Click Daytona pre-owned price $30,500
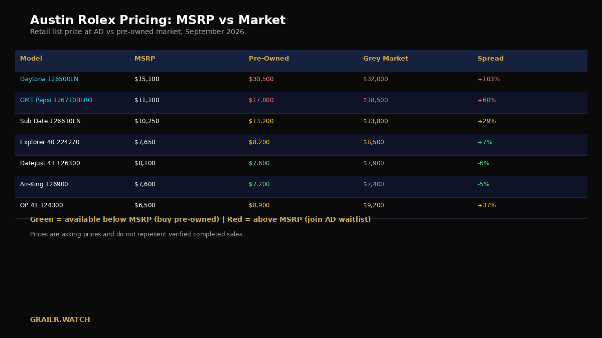This screenshot has width=602, height=338. (x=261, y=79)
